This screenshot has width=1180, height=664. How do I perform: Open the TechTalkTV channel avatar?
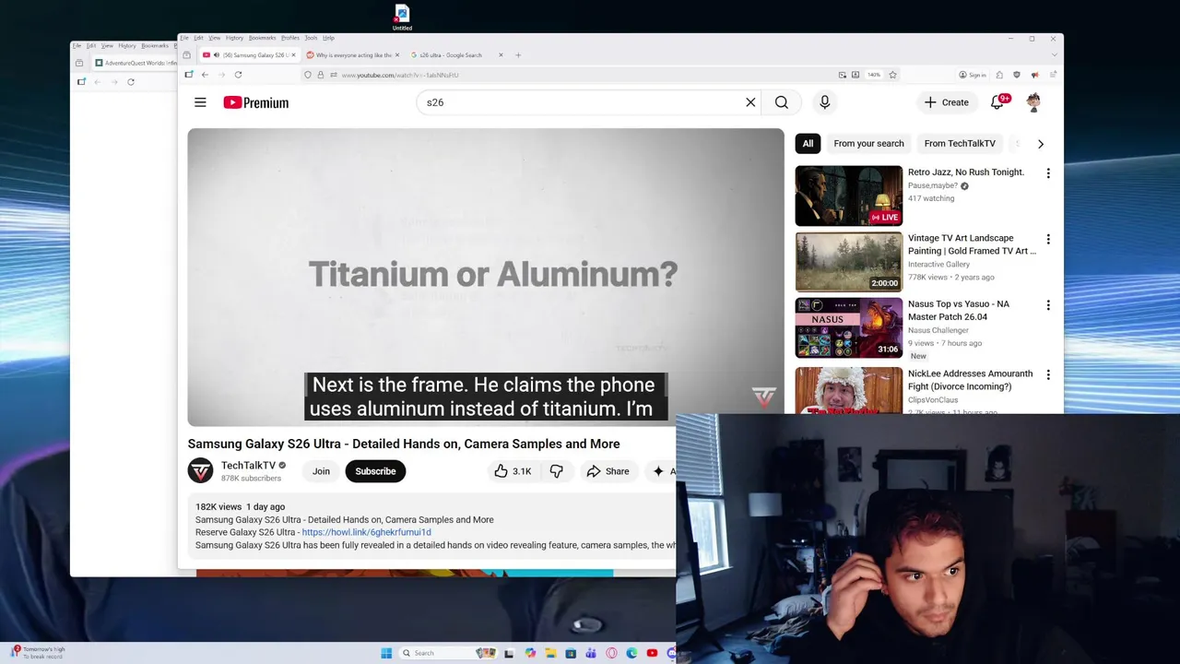tap(200, 471)
